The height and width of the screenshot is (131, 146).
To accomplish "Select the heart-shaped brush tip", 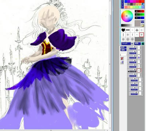I will (x=123, y=30).
